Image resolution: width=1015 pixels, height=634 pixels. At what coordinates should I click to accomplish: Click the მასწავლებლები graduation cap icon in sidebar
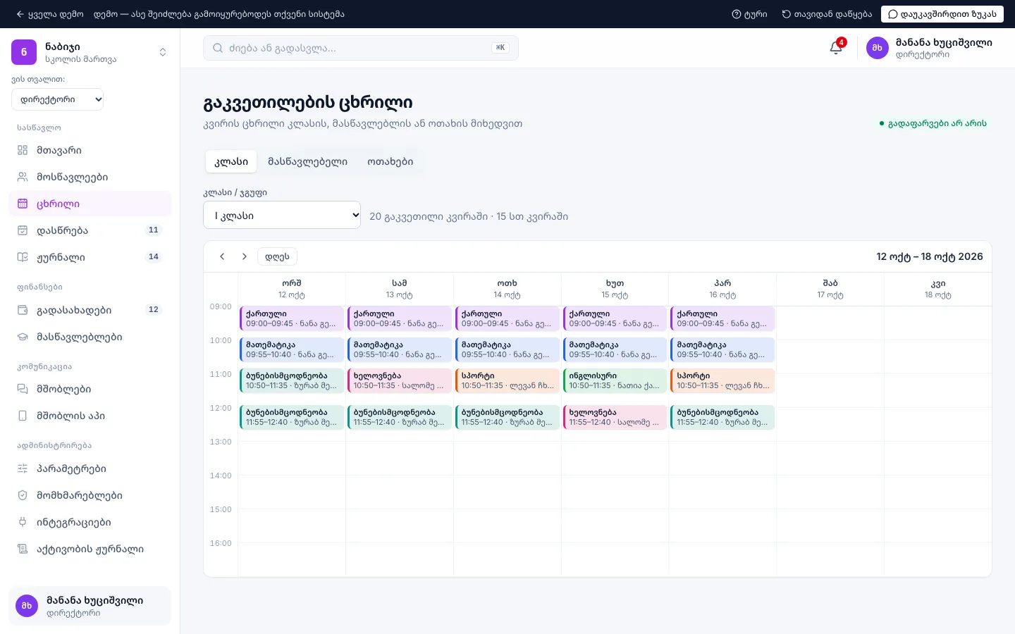click(x=23, y=337)
